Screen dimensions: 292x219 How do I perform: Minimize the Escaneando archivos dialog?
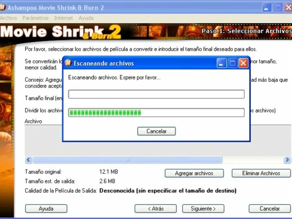point(221,63)
